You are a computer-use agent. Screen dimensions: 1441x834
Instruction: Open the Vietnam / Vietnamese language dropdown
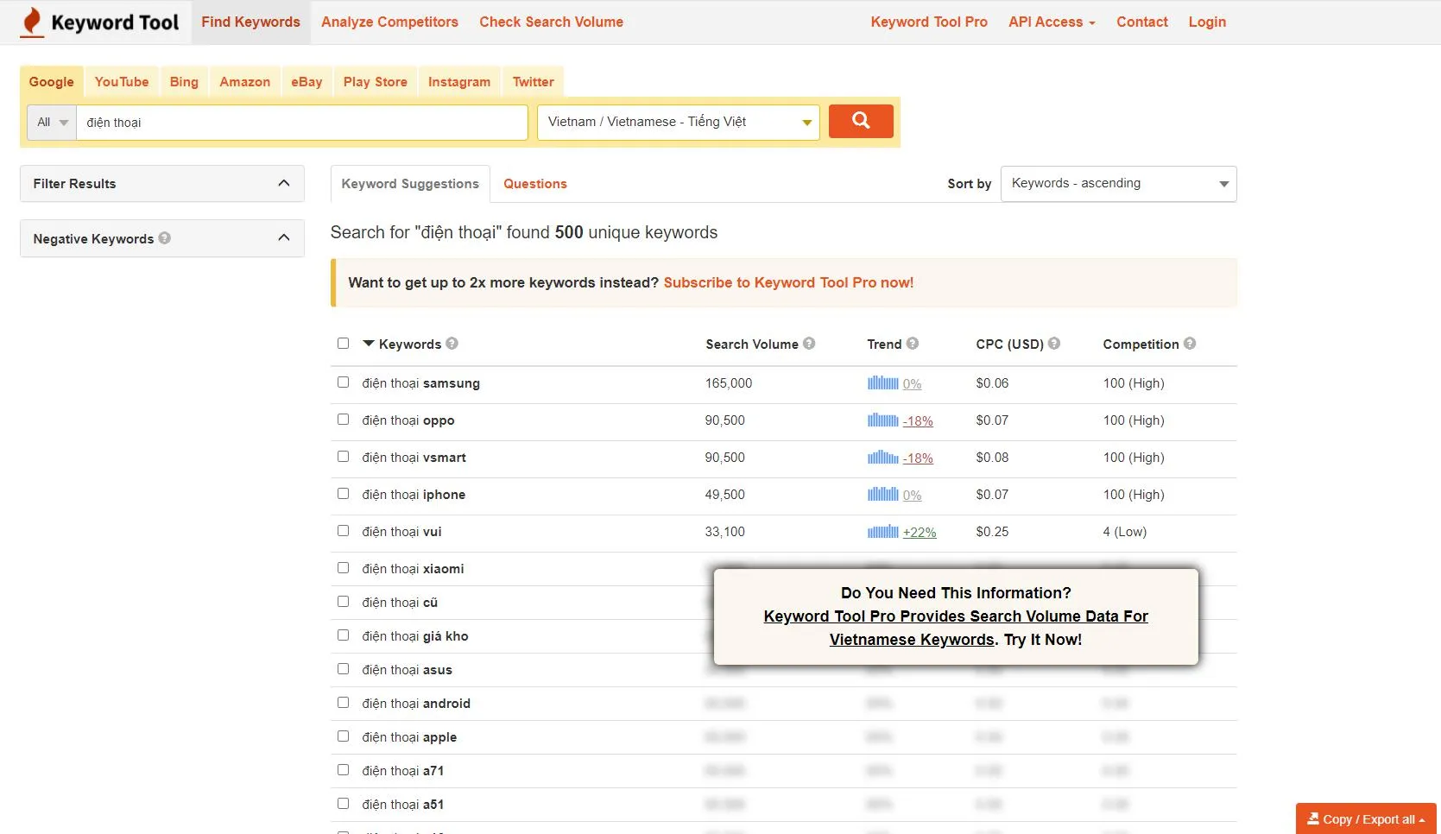click(x=678, y=123)
